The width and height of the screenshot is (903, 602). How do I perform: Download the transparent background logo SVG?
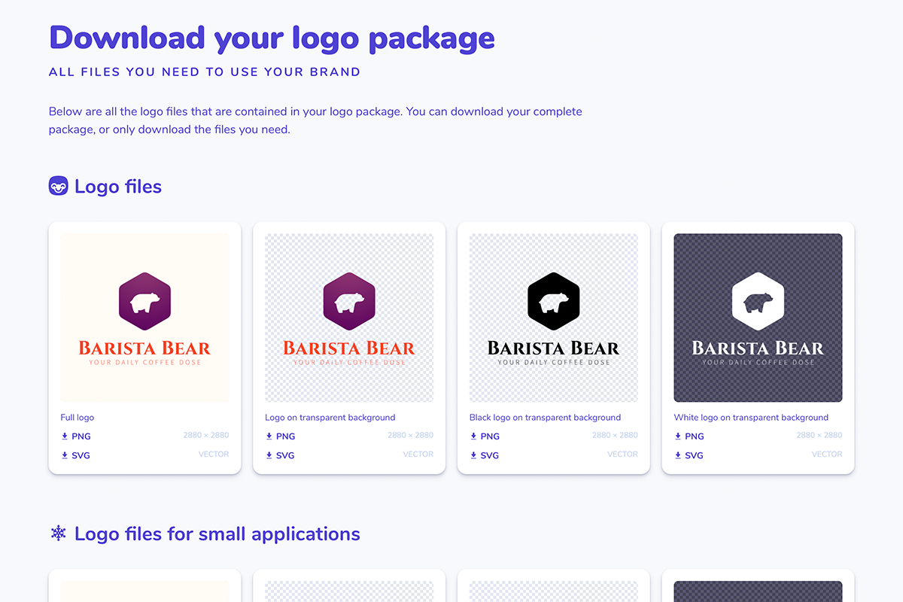coord(280,455)
